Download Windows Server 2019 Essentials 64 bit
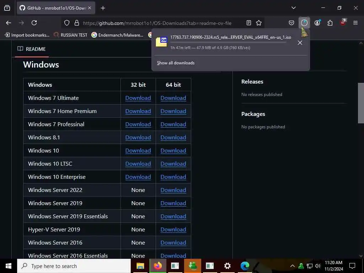The image size is (364, 273). tap(173, 216)
